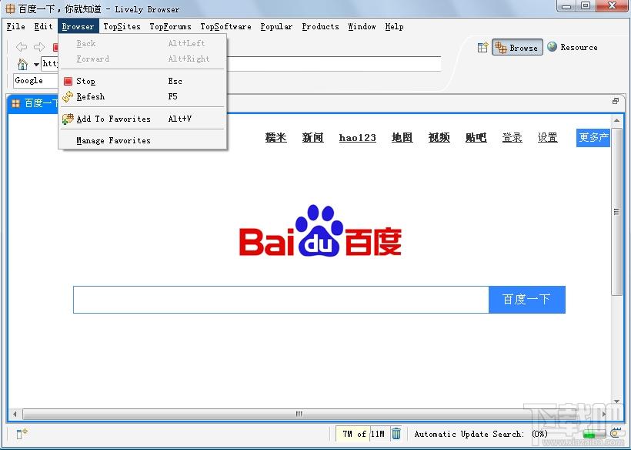
Task: Click the home icon beside address bar
Action: pyautogui.click(x=22, y=64)
